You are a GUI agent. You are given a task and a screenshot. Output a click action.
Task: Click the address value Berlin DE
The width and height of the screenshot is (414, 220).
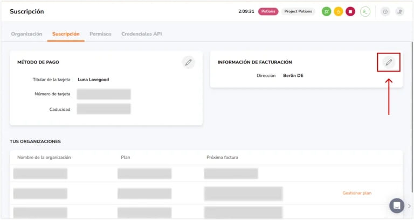point(293,76)
